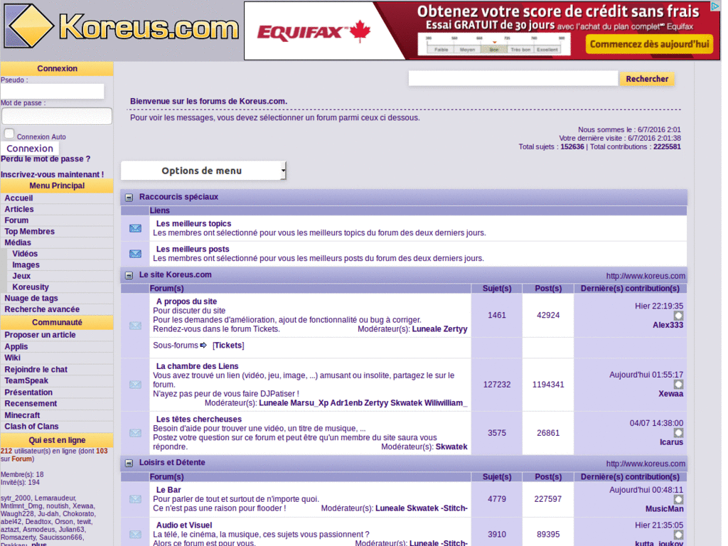The image size is (728, 546).
Task: Click the Koreus.com logo
Action: point(122,26)
